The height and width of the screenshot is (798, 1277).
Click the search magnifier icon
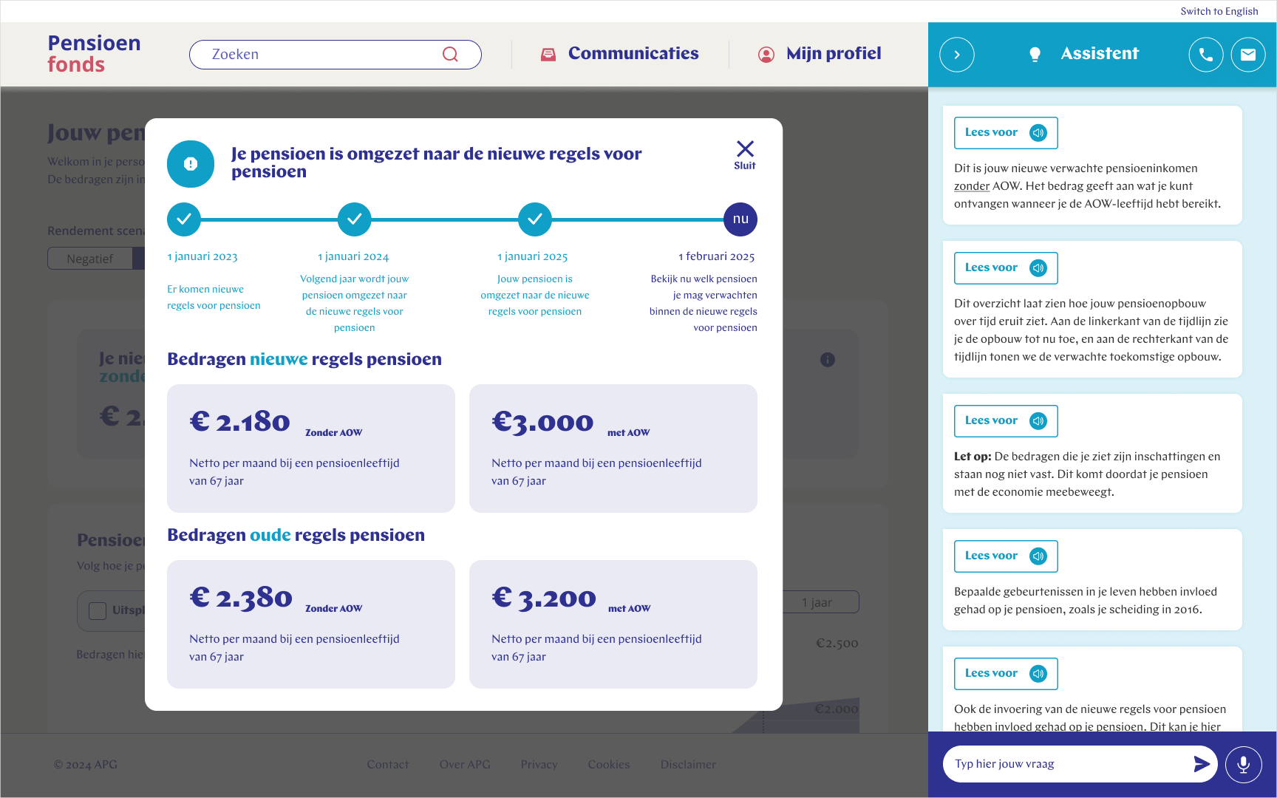tap(450, 54)
